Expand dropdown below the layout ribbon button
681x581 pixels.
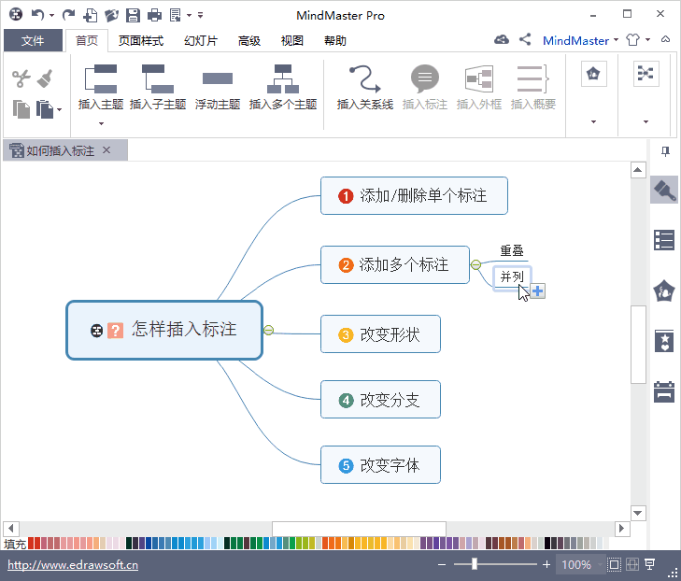click(x=646, y=122)
